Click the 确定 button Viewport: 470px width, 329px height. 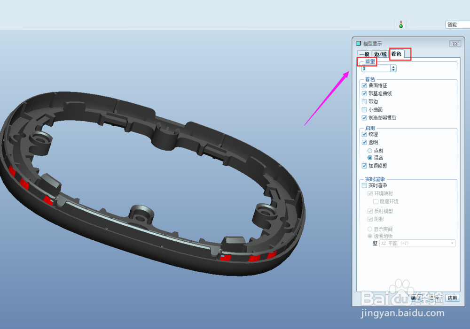(x=416, y=298)
